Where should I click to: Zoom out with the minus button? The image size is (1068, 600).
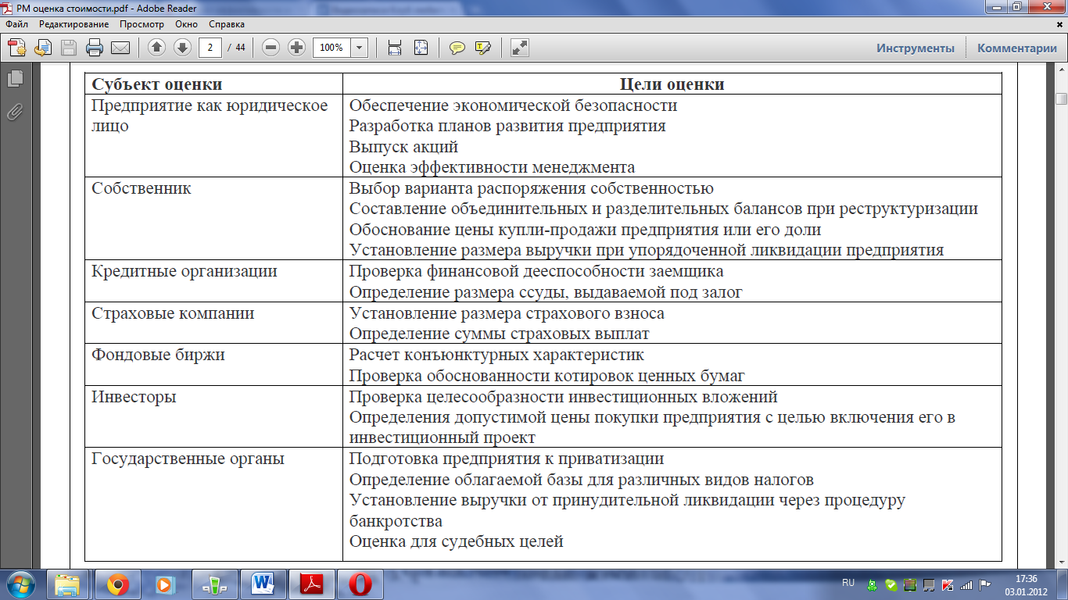pos(271,48)
